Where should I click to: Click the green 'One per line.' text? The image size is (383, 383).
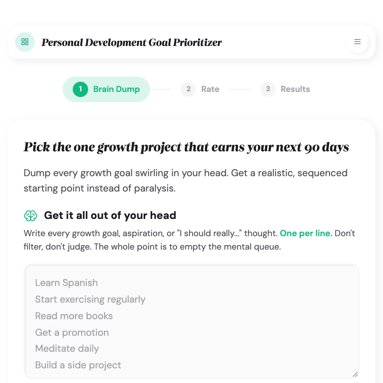click(x=306, y=233)
